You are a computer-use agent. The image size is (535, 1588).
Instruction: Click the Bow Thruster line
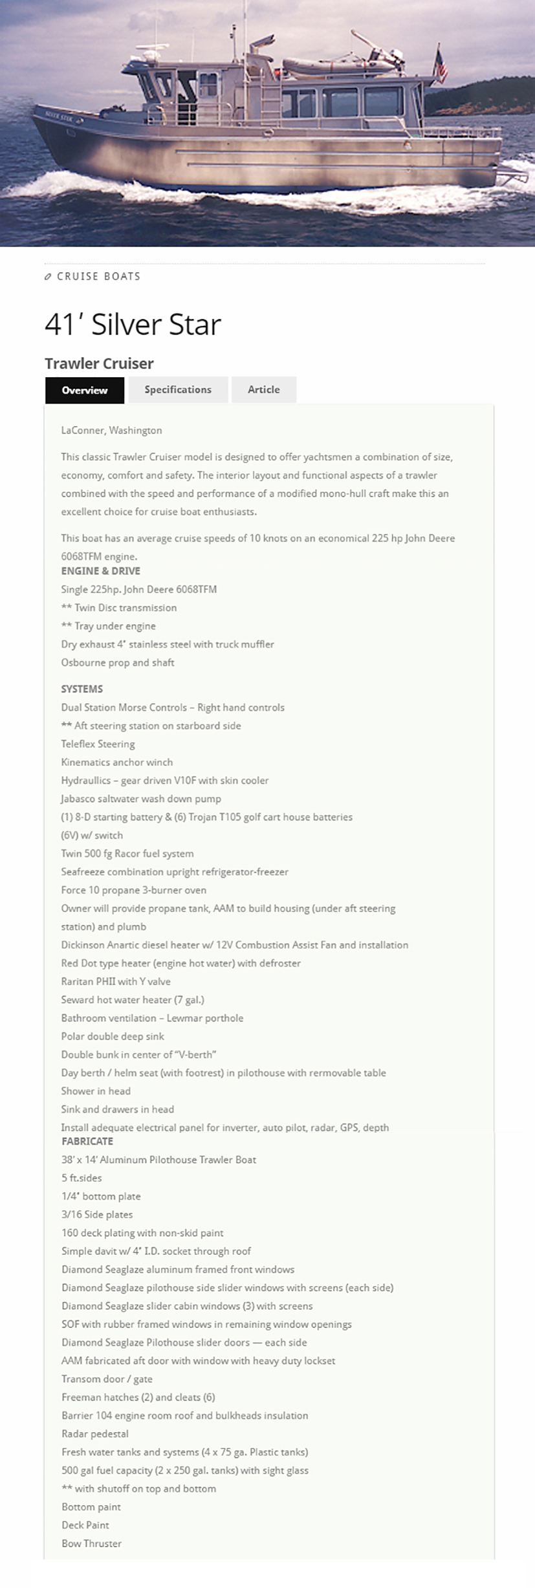click(x=91, y=1543)
